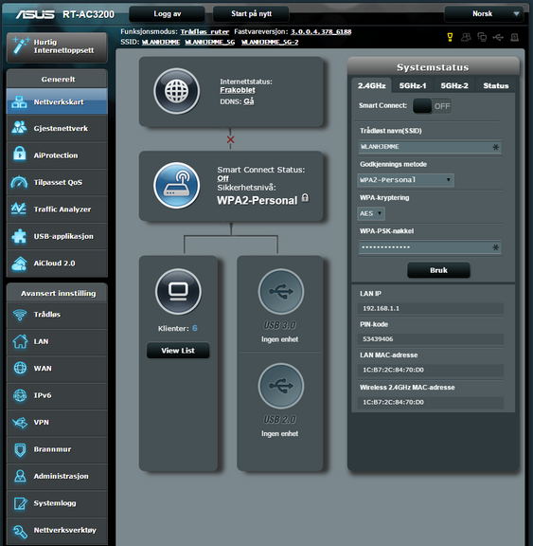
Task: Open the Norsk language dropdown
Action: (x=484, y=14)
